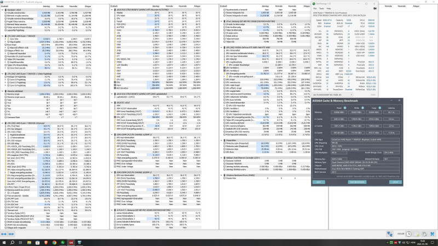Collapse the CPU [#0] AMD Ryzen 7 7800X3D group
Viewport: 438px width, 246px height.
[x=3, y=36]
